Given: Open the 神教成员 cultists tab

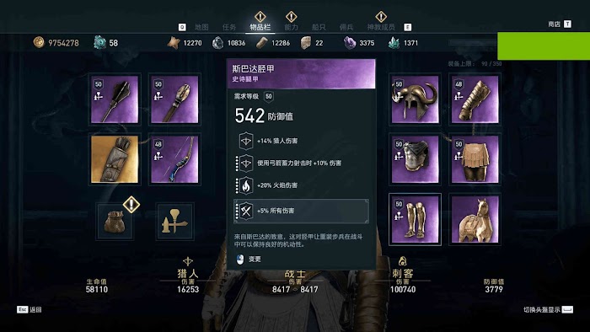Looking at the screenshot, I should pyautogui.click(x=381, y=27).
